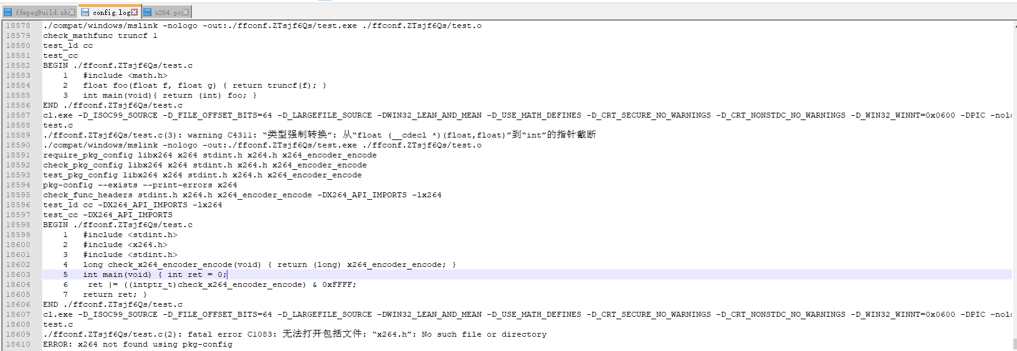Click the 'long check_x264_encoder_encode(void)' line

coord(269,264)
